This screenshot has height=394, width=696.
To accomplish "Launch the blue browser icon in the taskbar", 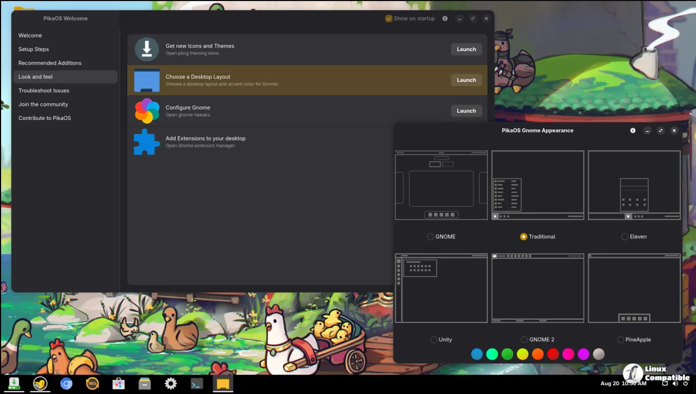I will coord(66,384).
